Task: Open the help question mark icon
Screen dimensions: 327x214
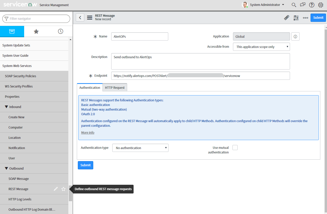Action: coord(312,5)
